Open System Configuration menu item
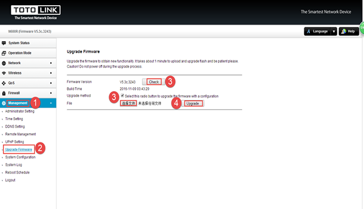The height and width of the screenshot is (209, 364). tap(20, 157)
